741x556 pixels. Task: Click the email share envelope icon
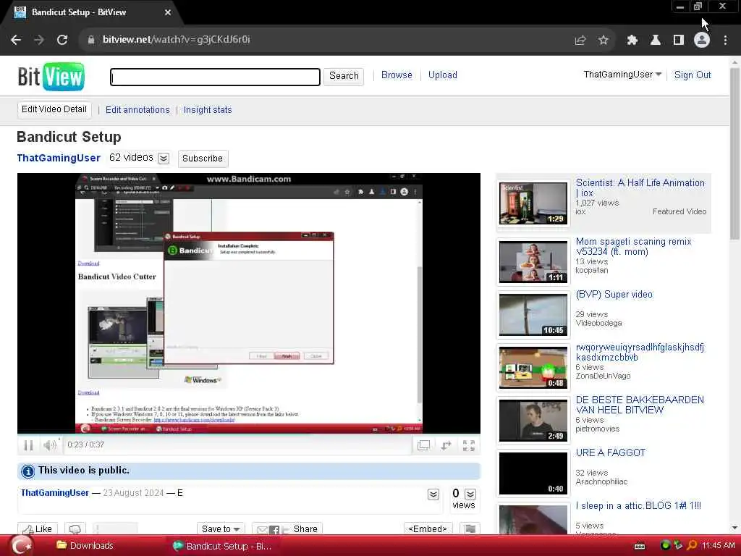tap(262, 529)
